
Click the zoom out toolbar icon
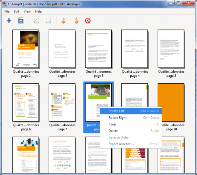(x=48, y=21)
